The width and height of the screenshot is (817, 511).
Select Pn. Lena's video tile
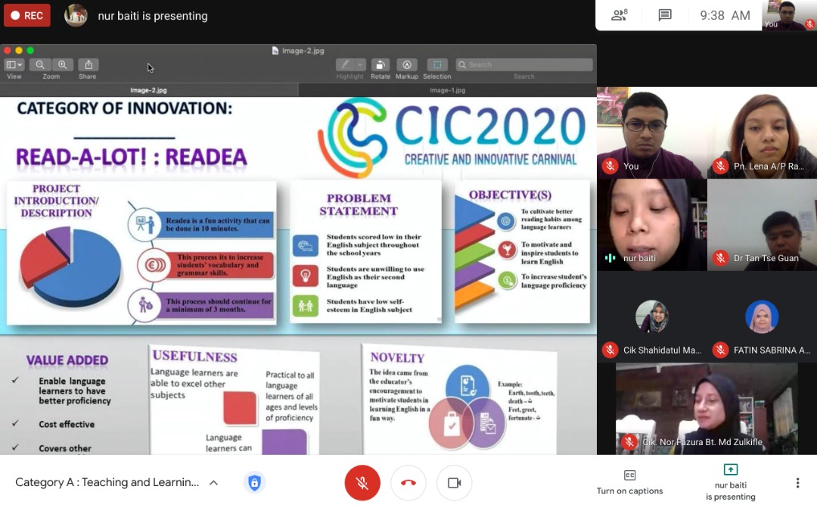click(x=763, y=132)
